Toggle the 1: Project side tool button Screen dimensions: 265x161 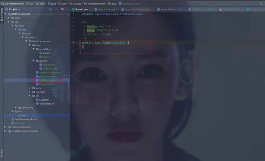pyautogui.click(x=2, y=15)
